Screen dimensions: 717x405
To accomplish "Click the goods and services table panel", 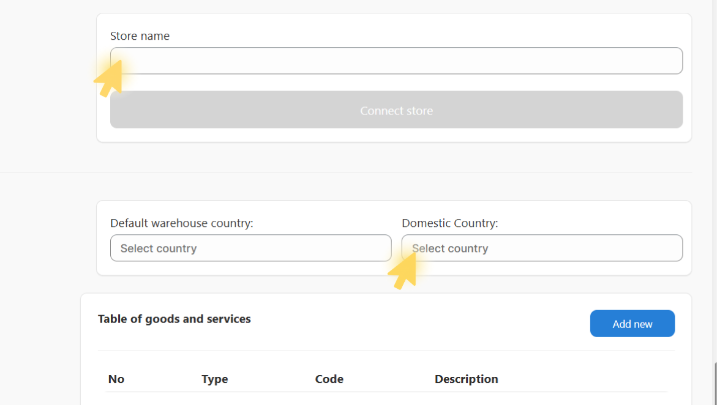I will click(x=386, y=349).
